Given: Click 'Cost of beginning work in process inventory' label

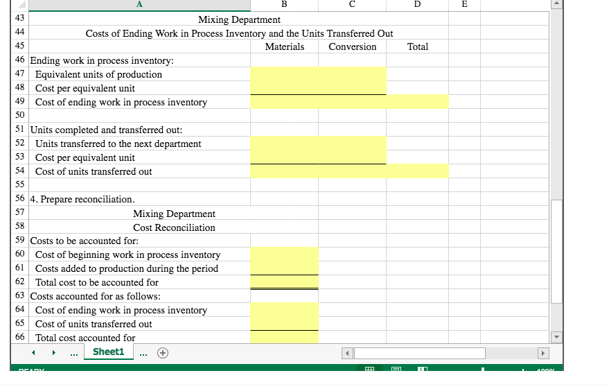Looking at the screenshot, I should (127, 254).
